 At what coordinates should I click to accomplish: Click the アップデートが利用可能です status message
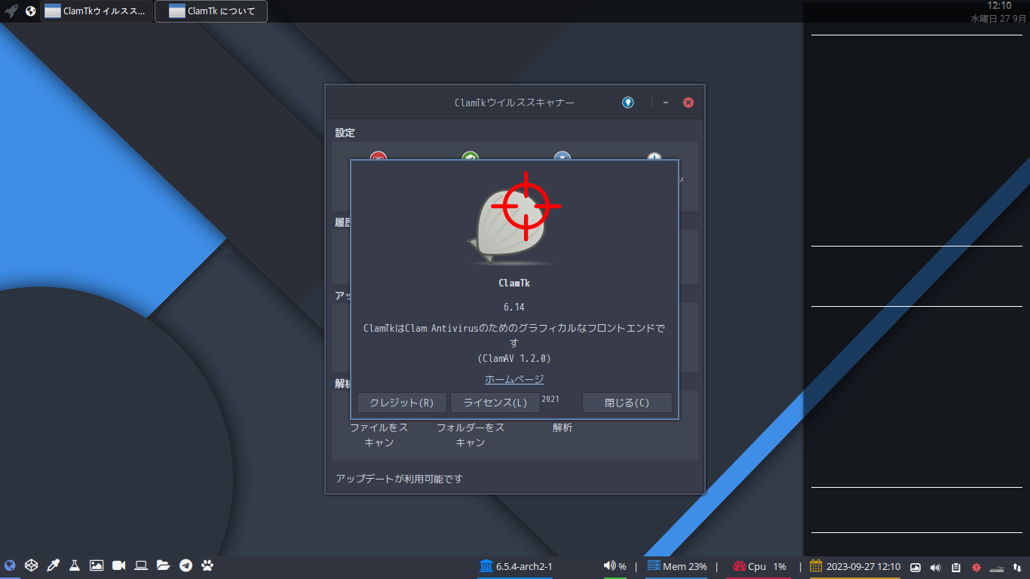coord(399,479)
